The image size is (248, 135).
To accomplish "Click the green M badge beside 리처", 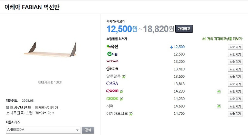I will click(x=219, y=106).
